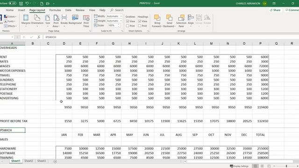This screenshot has width=299, height=168.
Task: Open the Margins tool
Action: click(x=26, y=21)
